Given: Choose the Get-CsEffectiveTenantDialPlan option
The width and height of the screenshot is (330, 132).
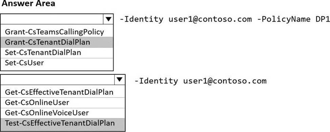Looking at the screenshot, I should 63,92.
